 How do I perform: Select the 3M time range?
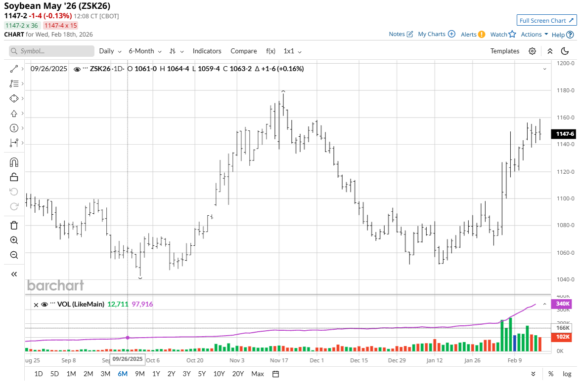[105, 374]
